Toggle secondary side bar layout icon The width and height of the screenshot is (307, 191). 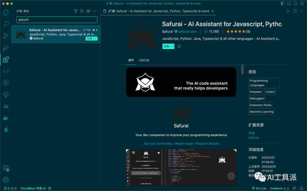click(295, 3)
